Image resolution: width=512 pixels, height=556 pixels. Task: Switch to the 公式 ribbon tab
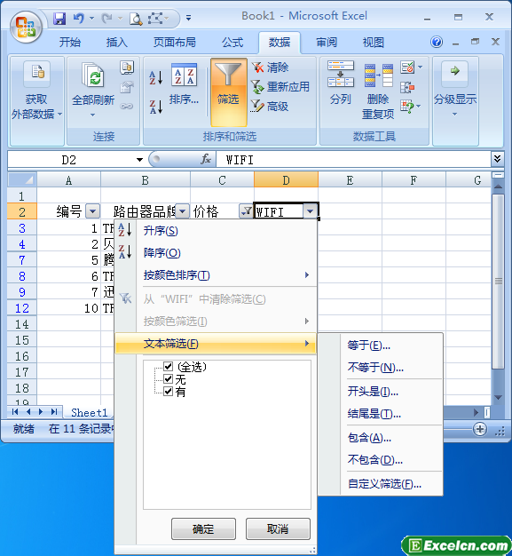232,43
